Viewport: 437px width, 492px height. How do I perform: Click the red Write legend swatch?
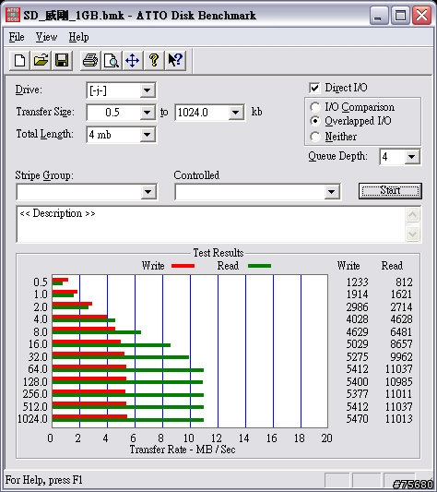click(x=183, y=266)
